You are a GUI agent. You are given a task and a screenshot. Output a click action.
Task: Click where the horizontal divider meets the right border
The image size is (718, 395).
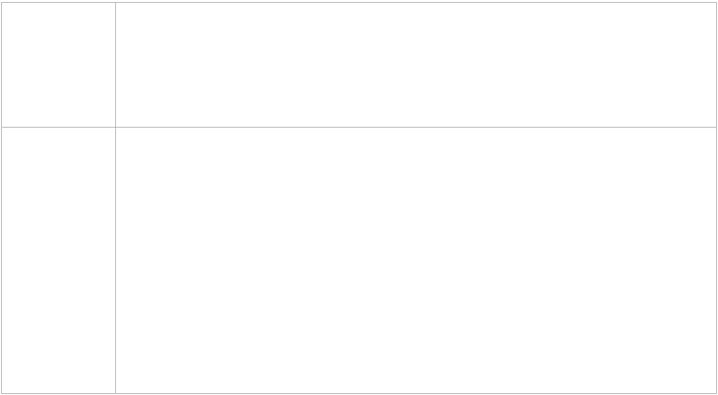tap(716, 127)
